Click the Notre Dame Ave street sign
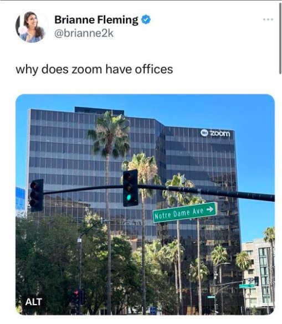Screen dimensions: 282x324 pyautogui.click(x=185, y=213)
